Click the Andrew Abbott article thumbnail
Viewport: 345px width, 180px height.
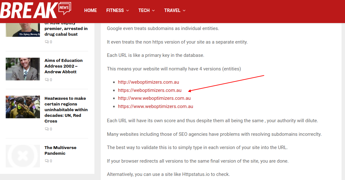tap(23, 69)
